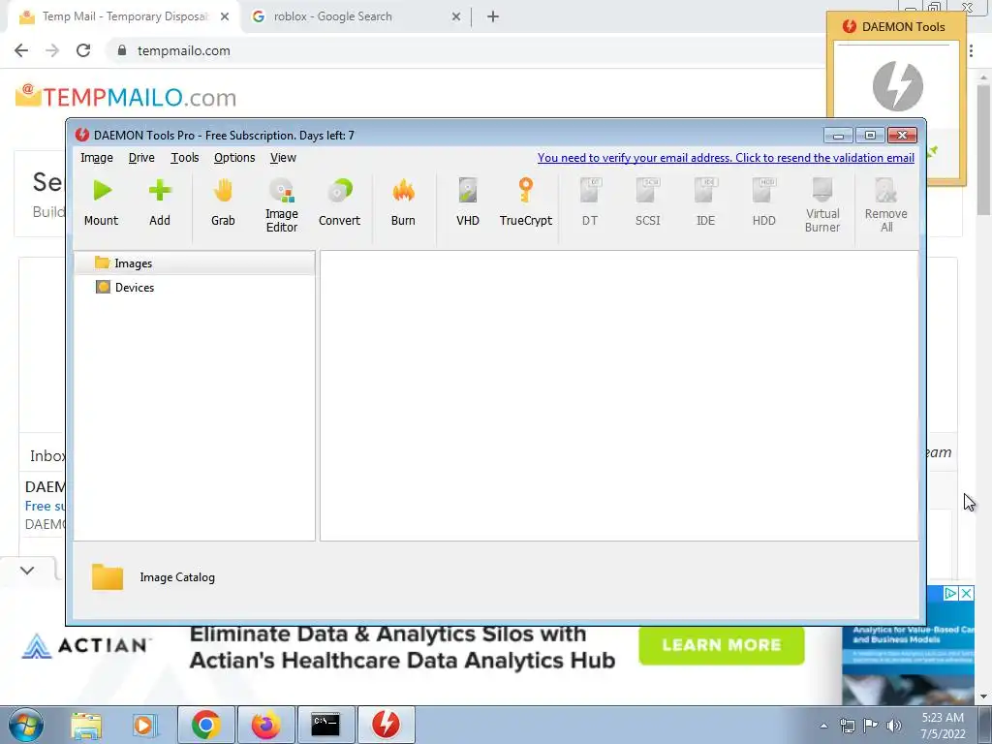Select the Images tree item
Viewport: 992px width, 744px height.
(195, 263)
